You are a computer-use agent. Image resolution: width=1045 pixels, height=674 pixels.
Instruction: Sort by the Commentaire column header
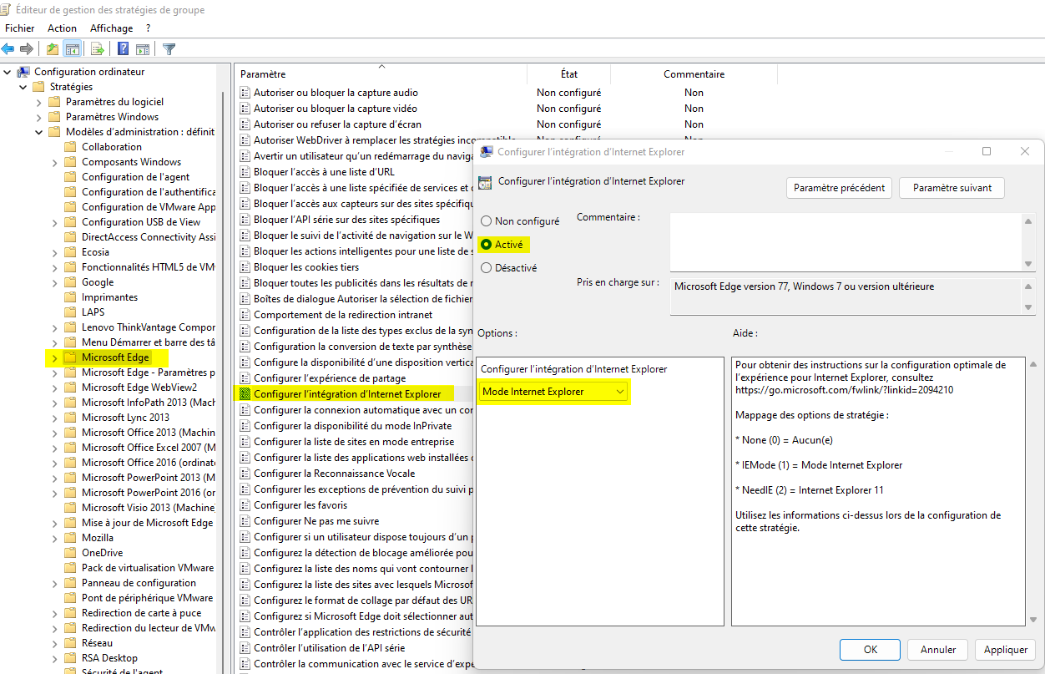click(694, 74)
